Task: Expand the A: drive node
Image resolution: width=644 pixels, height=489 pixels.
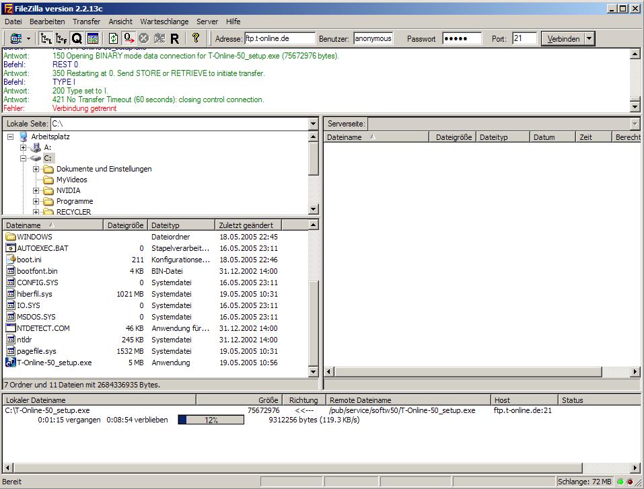Action: (24, 147)
